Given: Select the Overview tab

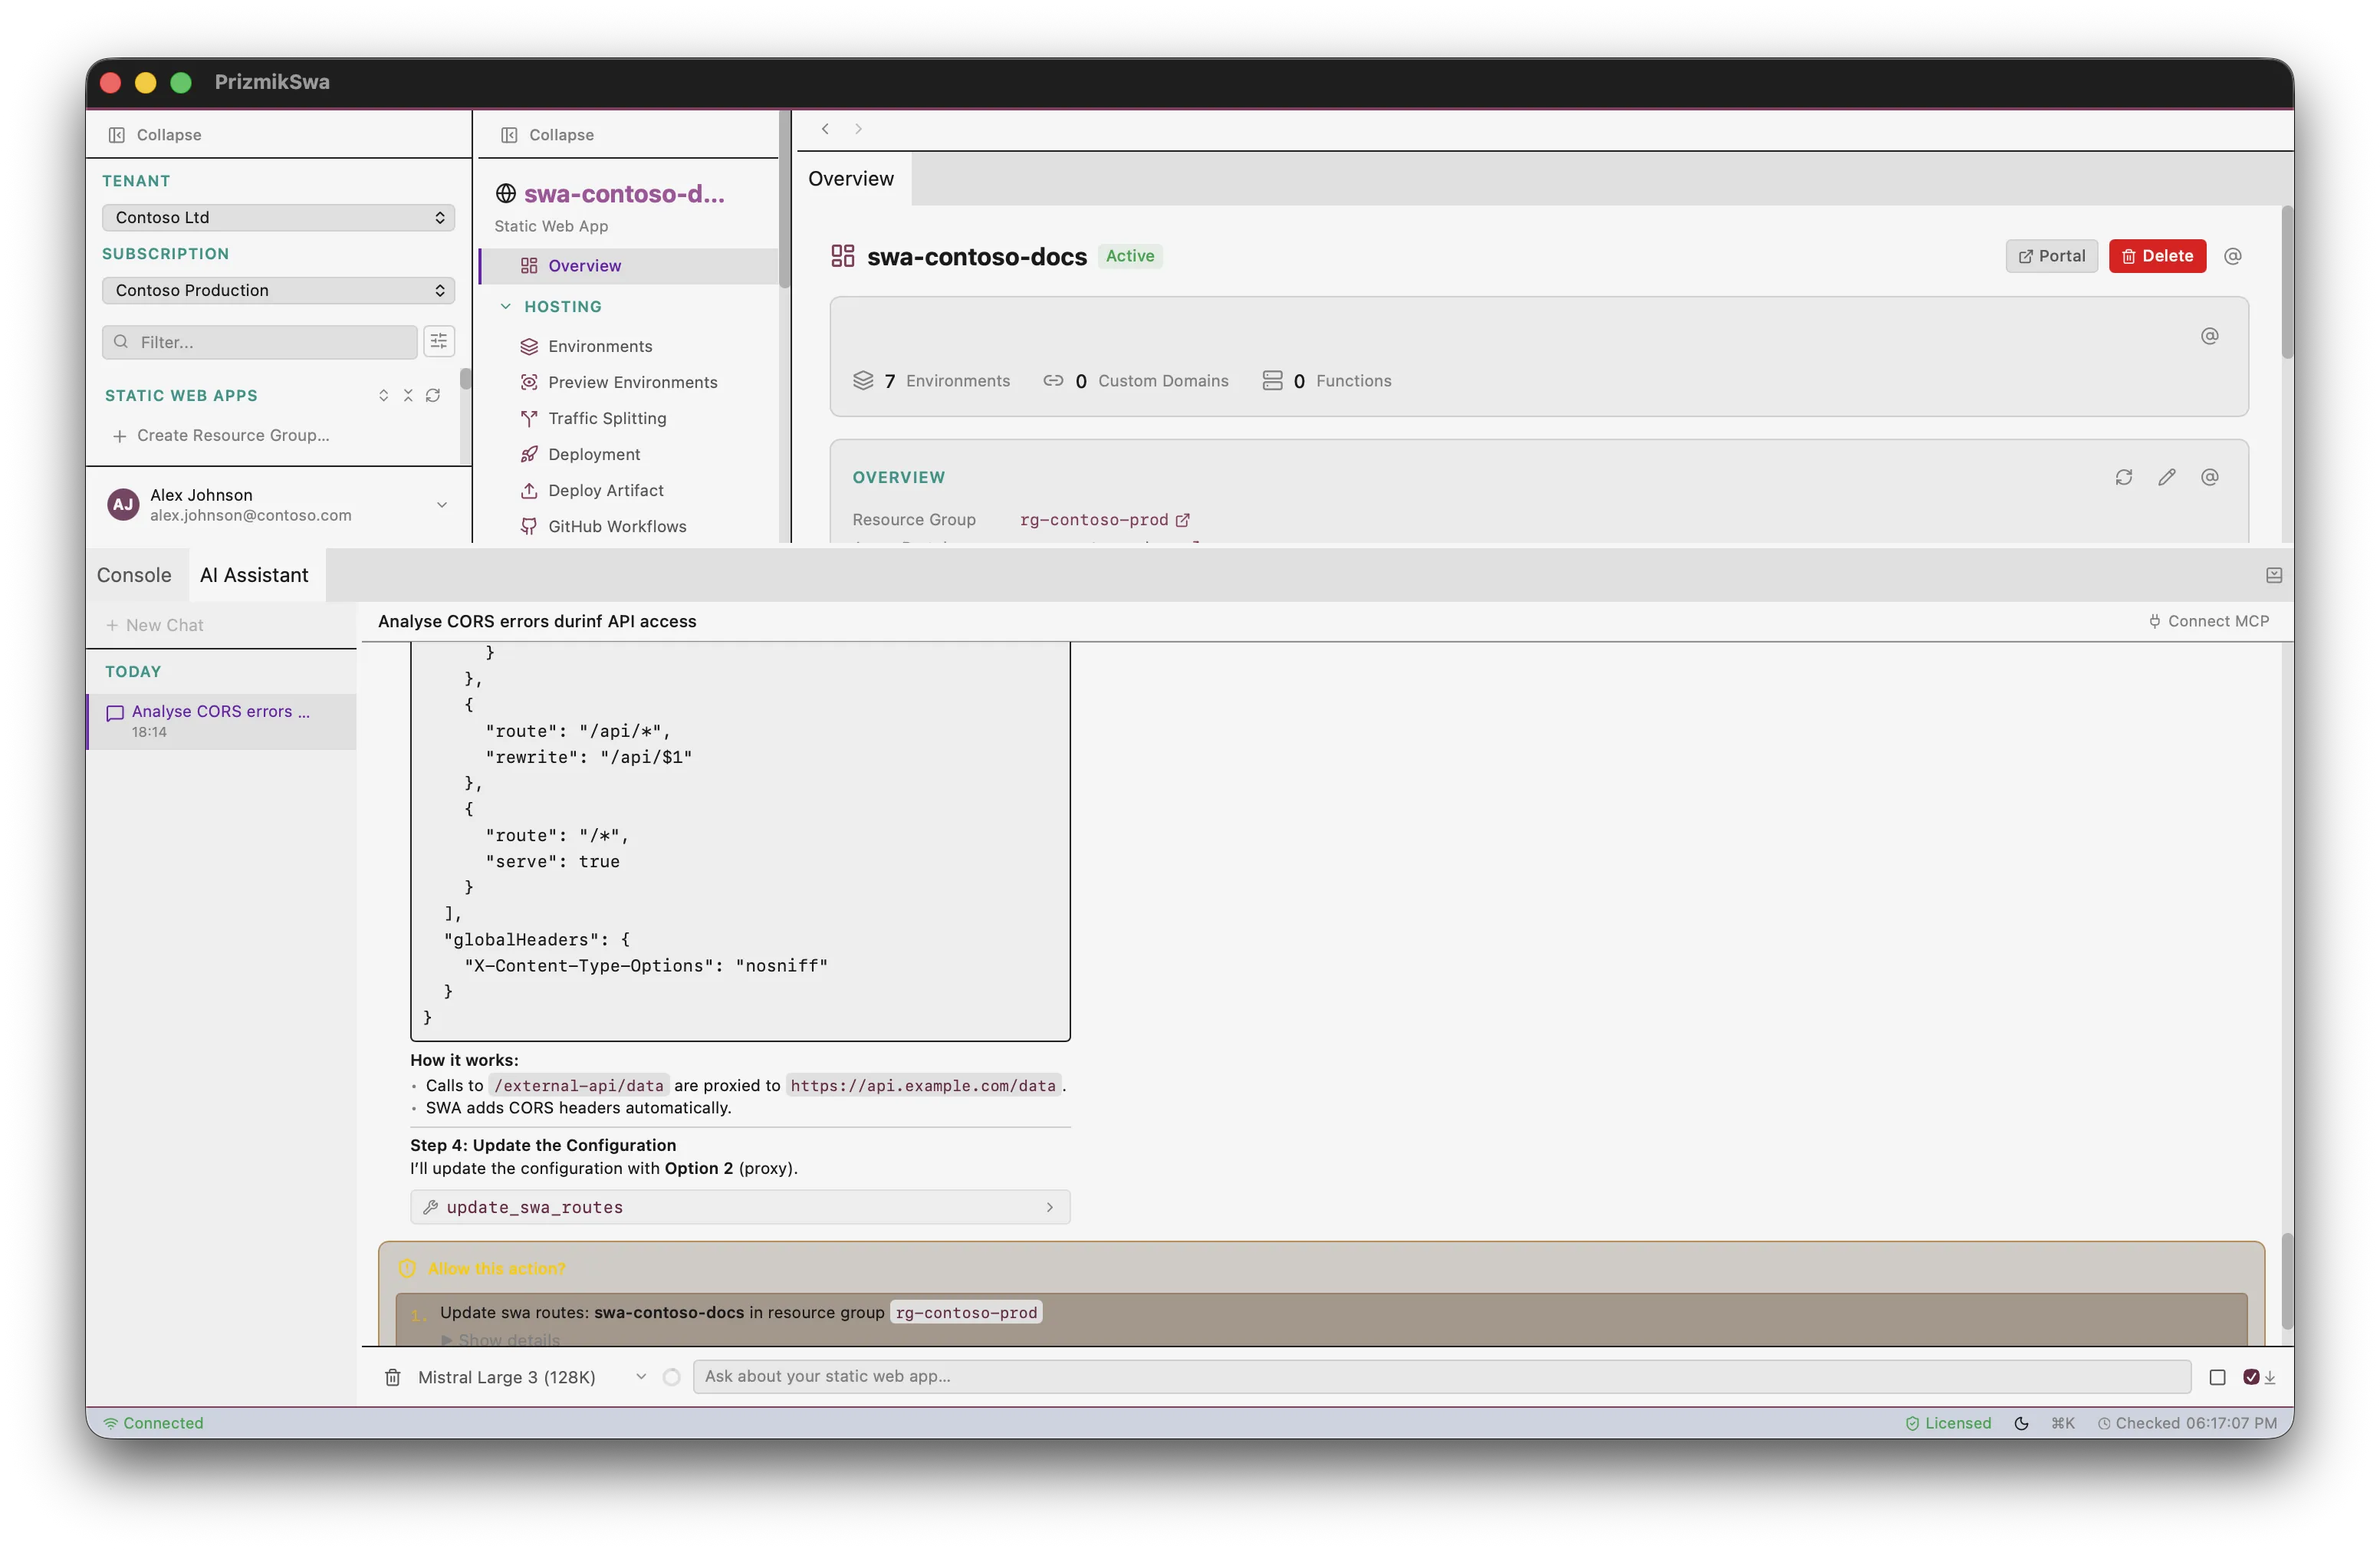Looking at the screenshot, I should pos(850,178).
